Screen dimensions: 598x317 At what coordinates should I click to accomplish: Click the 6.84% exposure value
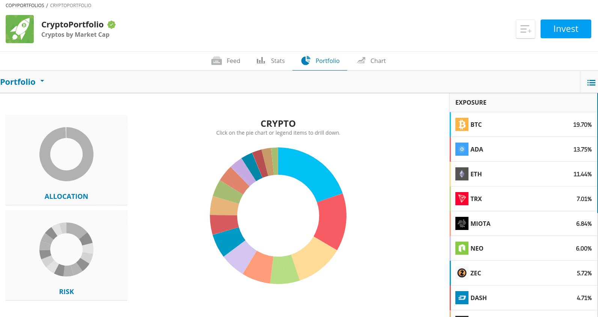tap(584, 224)
